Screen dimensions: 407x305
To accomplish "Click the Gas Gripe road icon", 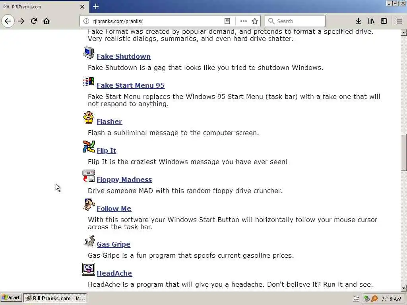I will tap(89, 241).
